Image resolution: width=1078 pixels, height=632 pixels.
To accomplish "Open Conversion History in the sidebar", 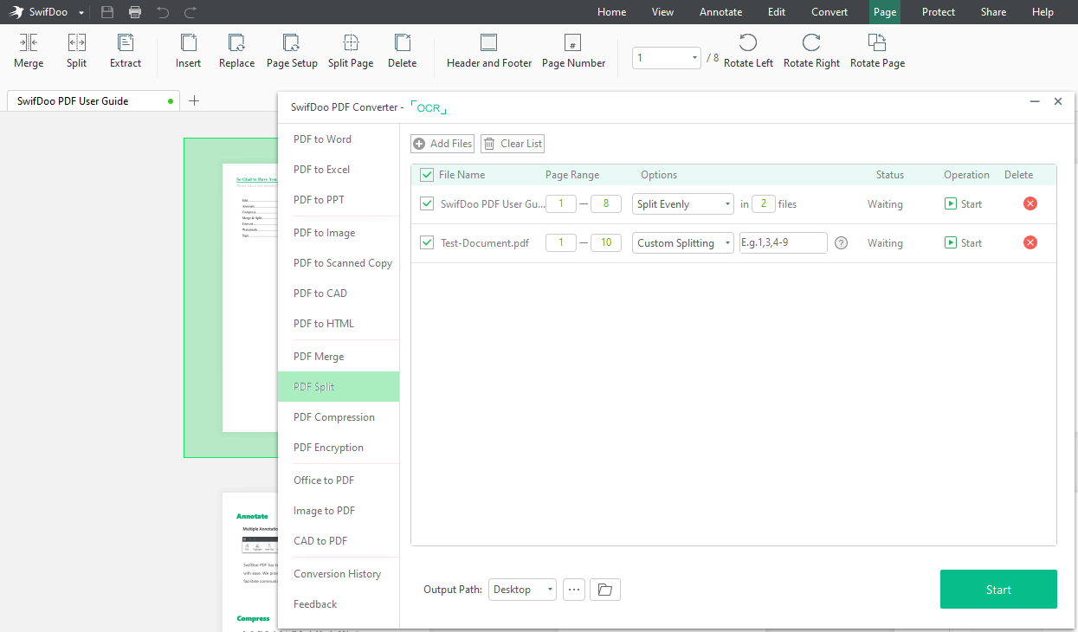I will coord(339,574).
